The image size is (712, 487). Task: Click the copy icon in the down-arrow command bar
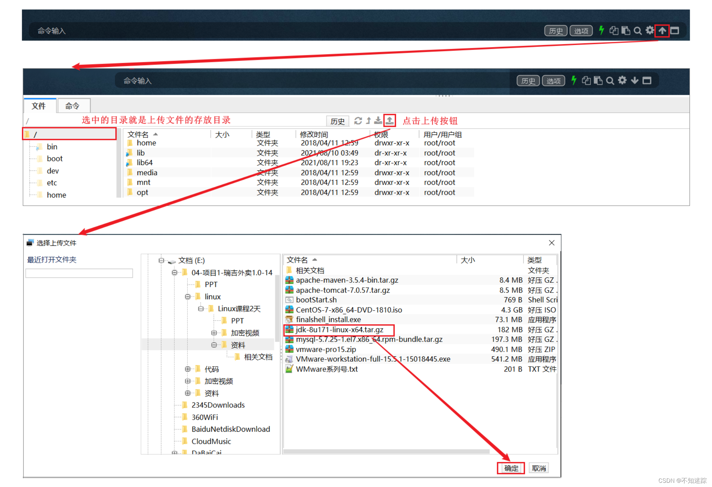point(586,81)
